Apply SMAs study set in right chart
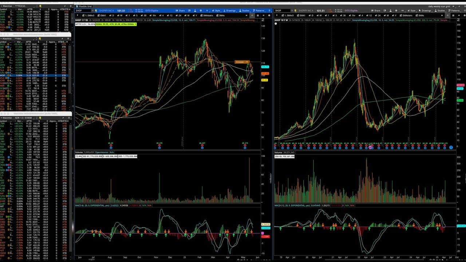This screenshot has height=262, width=466. (x=420, y=15)
